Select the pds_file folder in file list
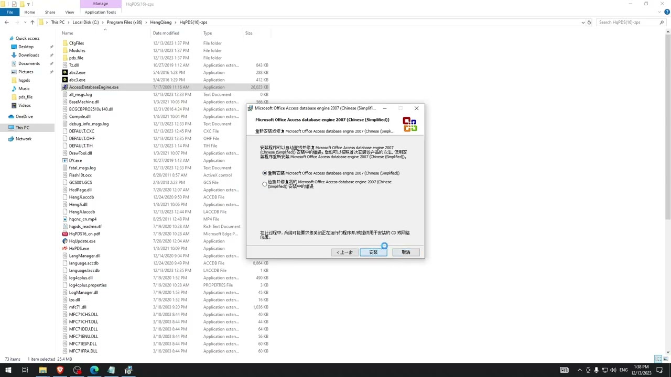The image size is (671, 377). click(x=76, y=58)
